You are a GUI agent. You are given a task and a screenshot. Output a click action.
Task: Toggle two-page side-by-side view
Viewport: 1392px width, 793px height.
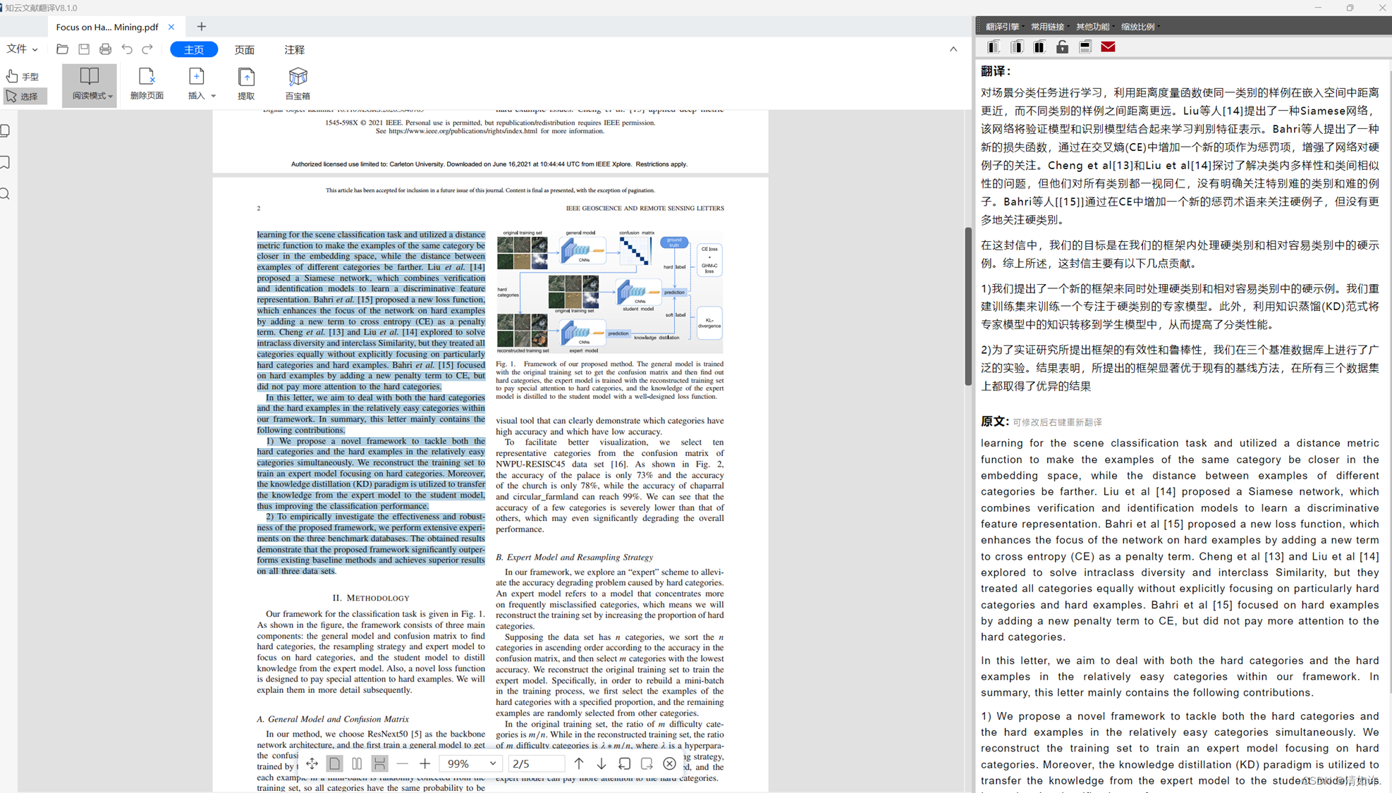point(357,763)
